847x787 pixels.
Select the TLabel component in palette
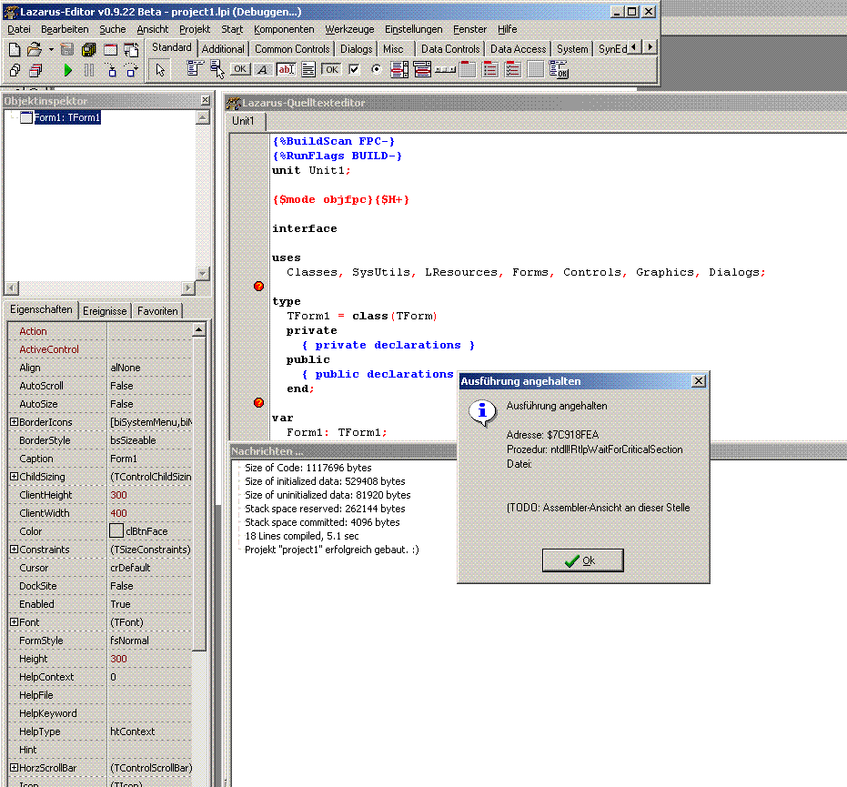point(263,69)
